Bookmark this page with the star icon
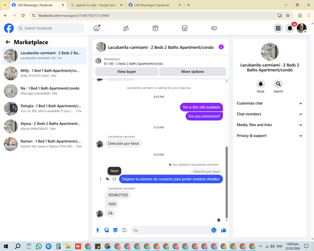314x251 pixels. click(288, 16)
